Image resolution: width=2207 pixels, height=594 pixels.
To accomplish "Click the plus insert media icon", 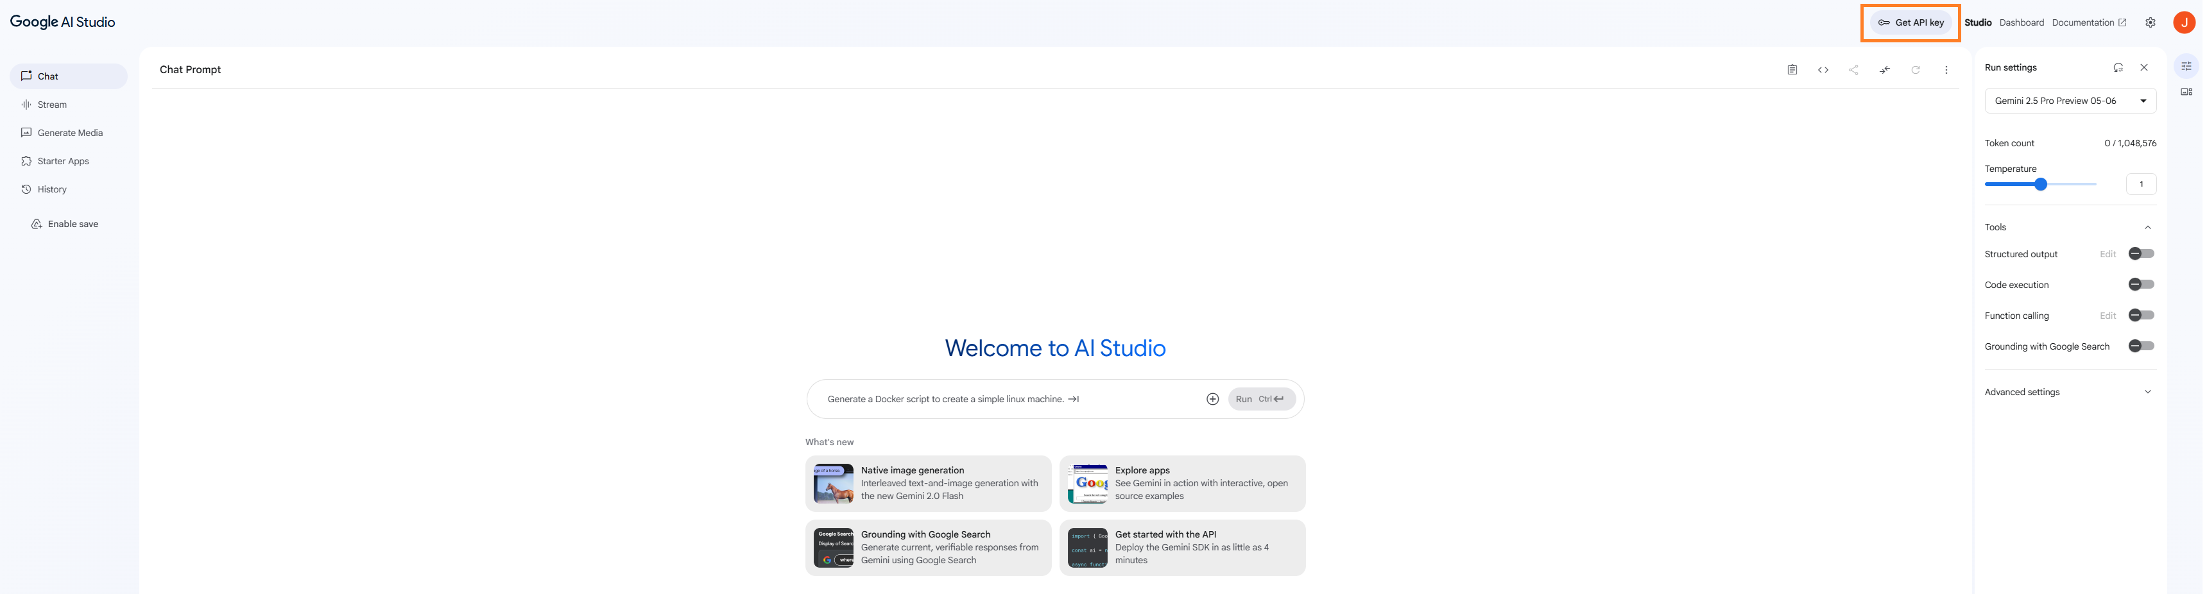I will tap(1212, 399).
